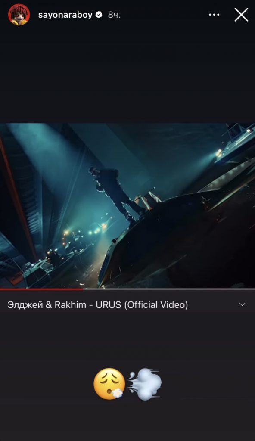The width and height of the screenshot is (255, 441).
Task: Seek within the red played progress portion
Action: [42, 289]
